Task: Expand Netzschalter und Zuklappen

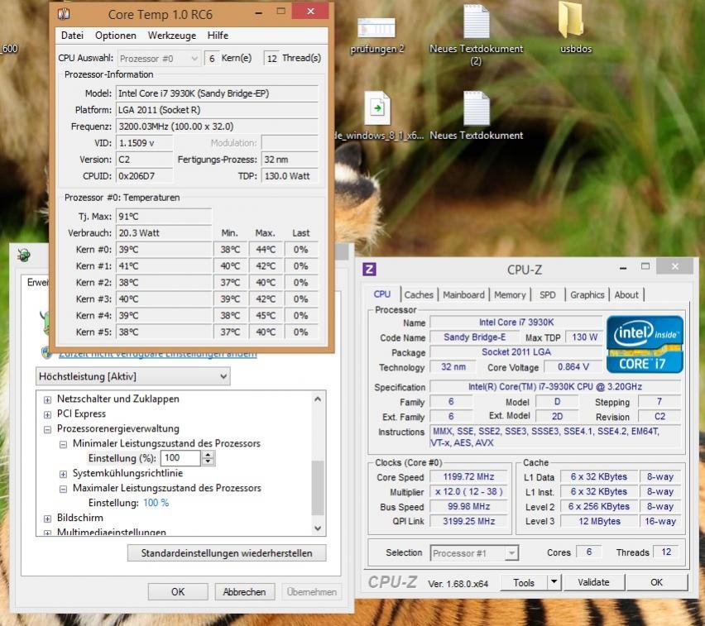Action: click(47, 399)
